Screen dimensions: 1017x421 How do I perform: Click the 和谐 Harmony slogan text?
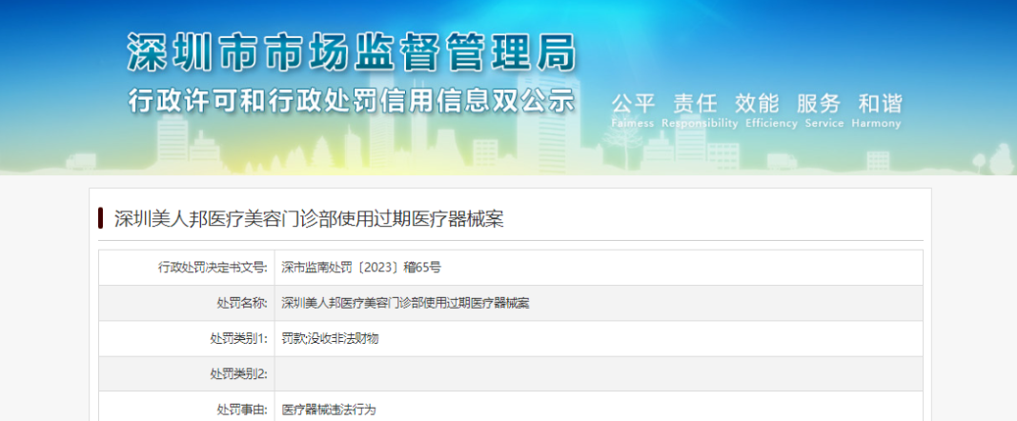(879, 110)
